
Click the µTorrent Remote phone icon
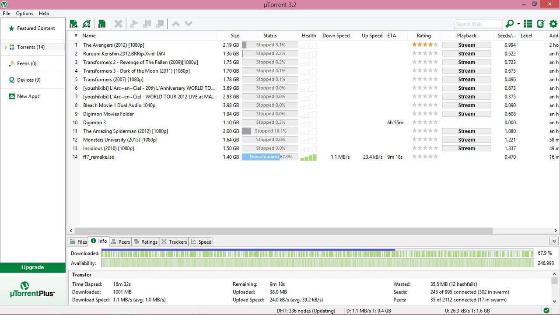coord(541,24)
